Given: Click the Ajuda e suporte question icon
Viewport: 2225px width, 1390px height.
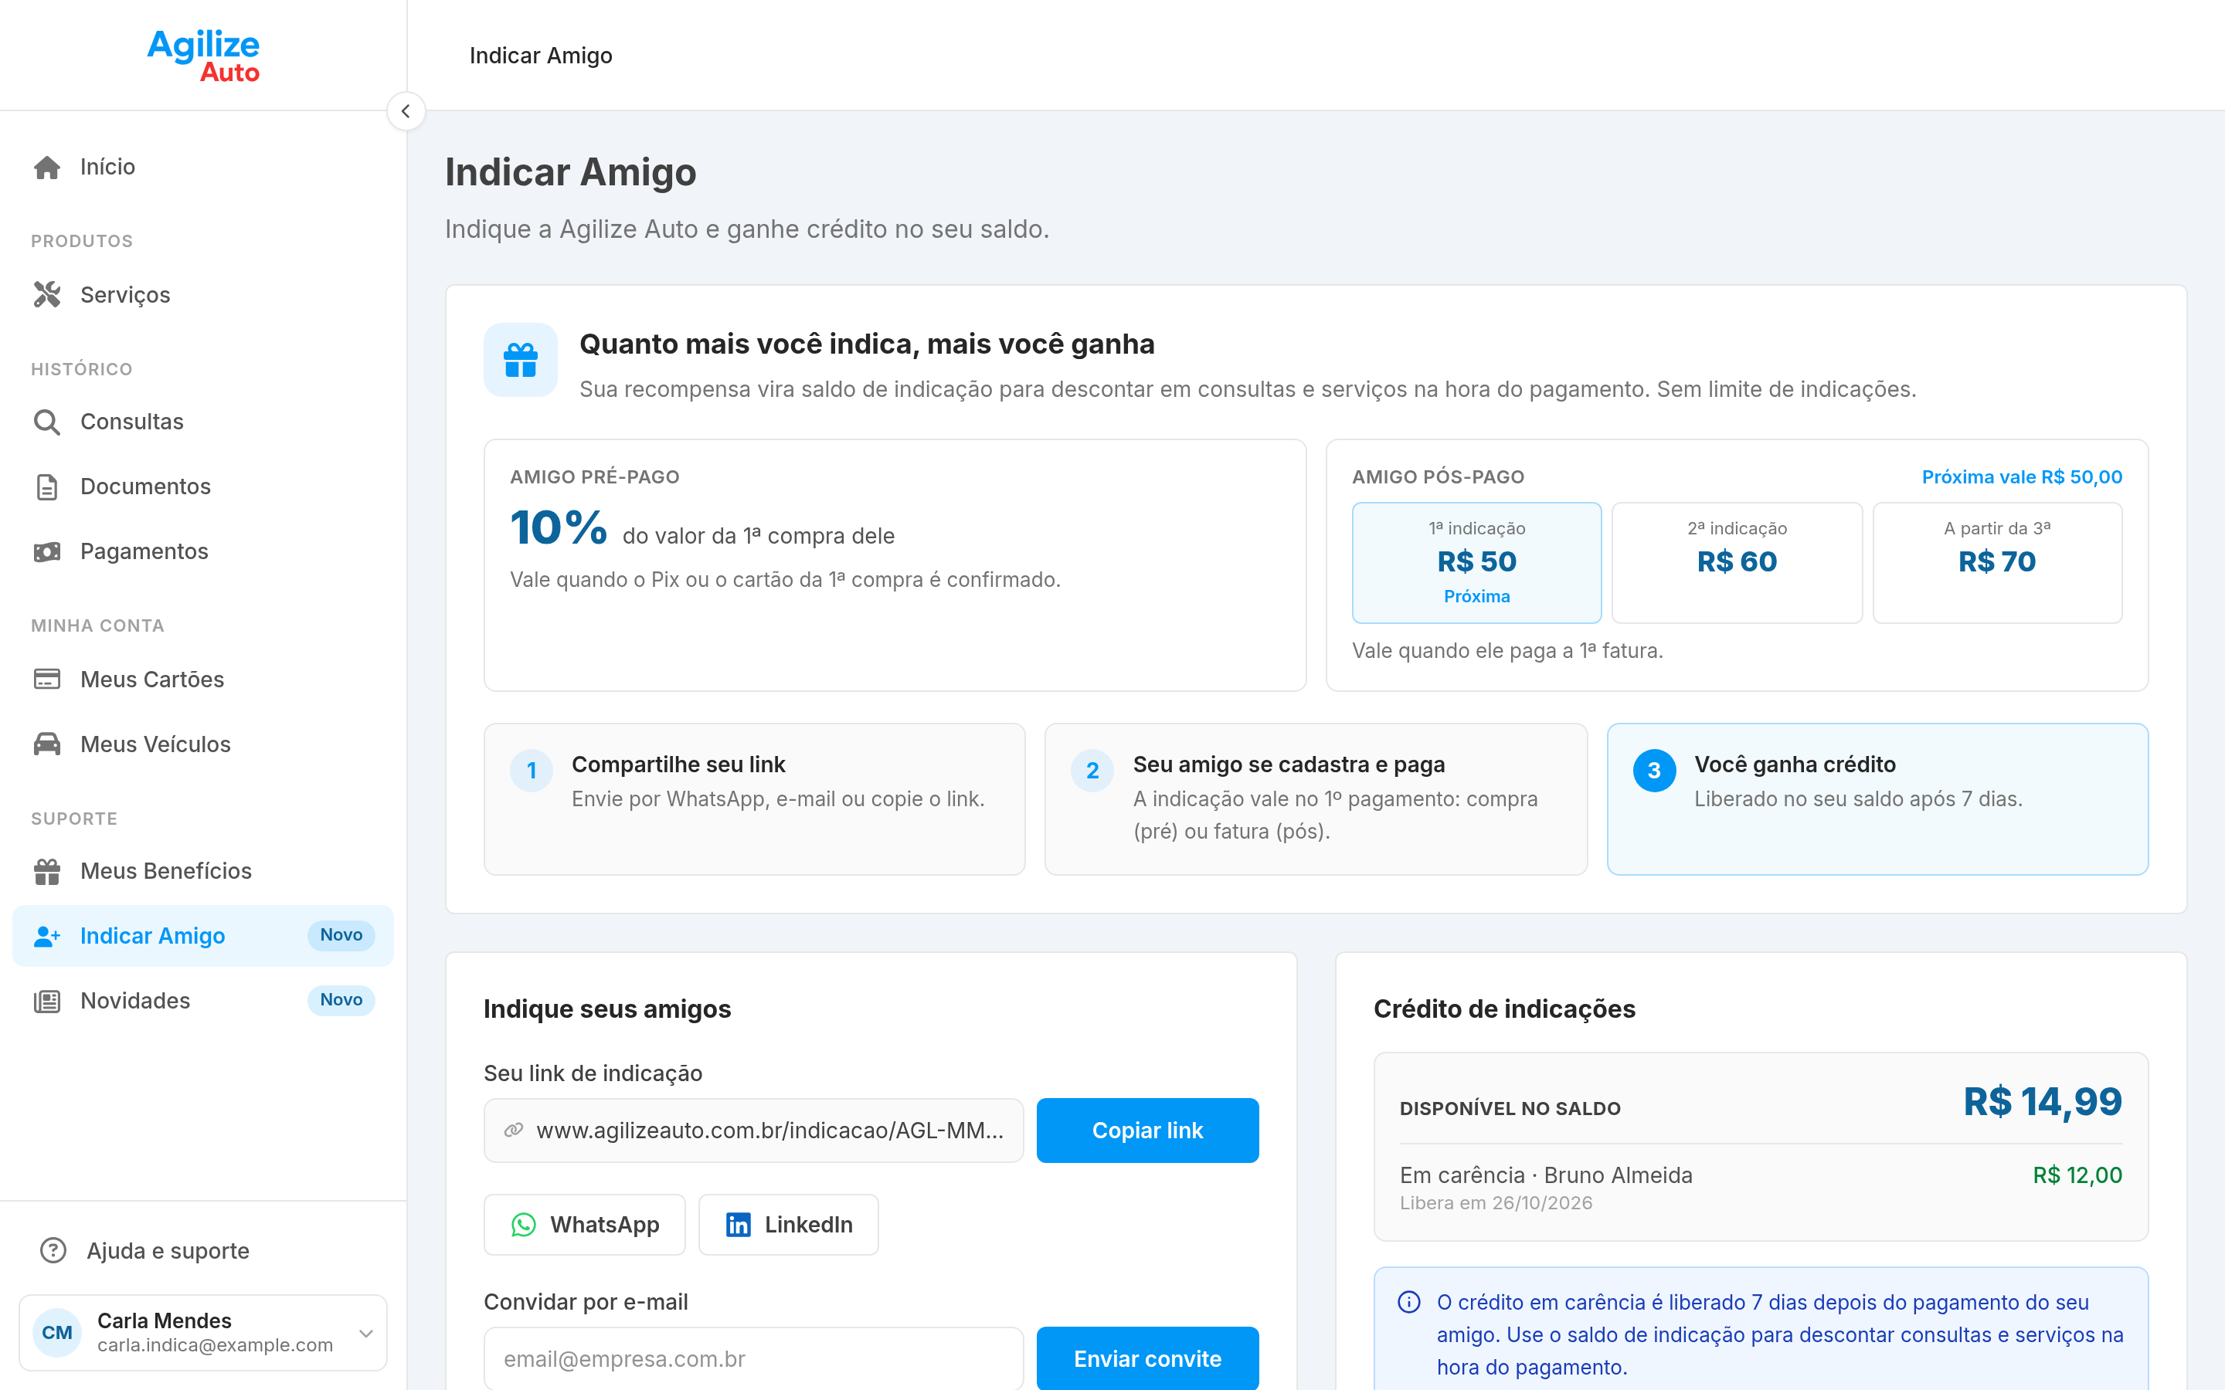Looking at the screenshot, I should (x=53, y=1250).
